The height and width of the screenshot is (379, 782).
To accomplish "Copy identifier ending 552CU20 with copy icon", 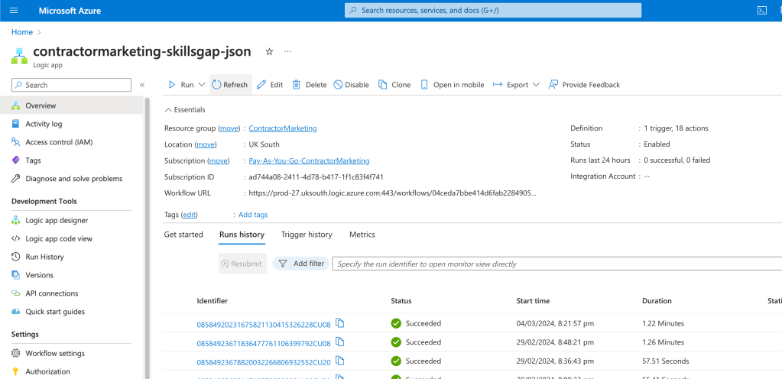I will coord(340,360).
